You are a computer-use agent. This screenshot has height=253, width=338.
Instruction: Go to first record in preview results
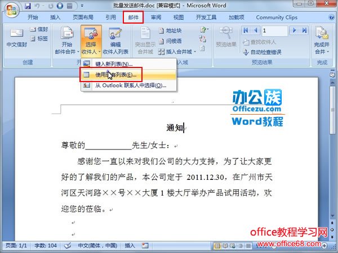point(246,30)
